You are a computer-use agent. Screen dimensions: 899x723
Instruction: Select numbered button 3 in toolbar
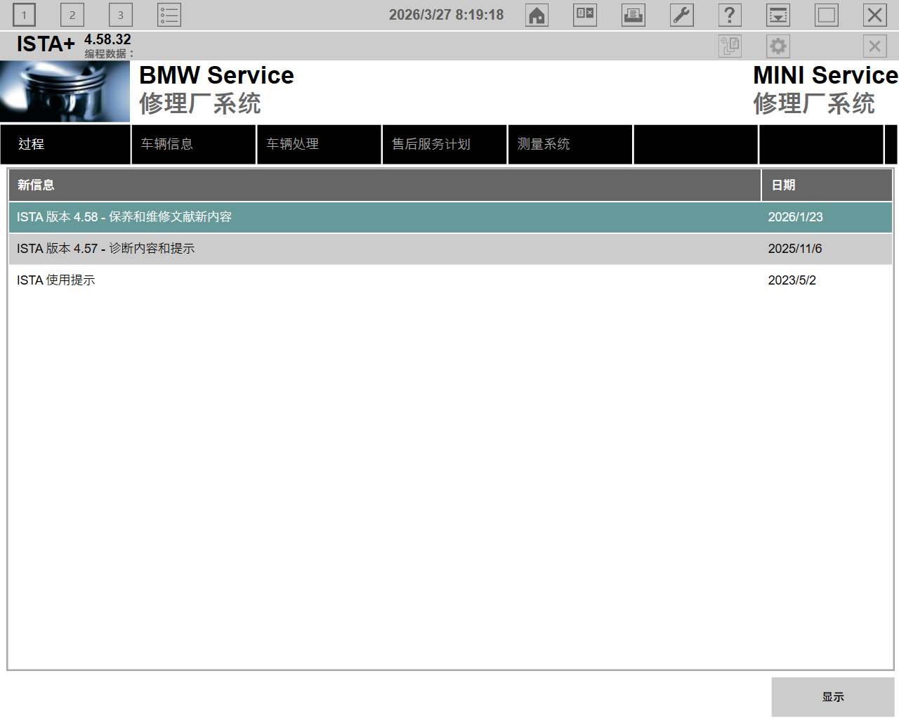[120, 15]
